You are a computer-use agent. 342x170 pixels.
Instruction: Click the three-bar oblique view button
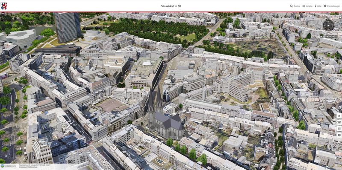(x=339, y=129)
